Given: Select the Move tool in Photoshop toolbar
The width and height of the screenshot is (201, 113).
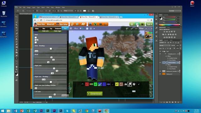Looking at the screenshot, I should tap(17, 17).
